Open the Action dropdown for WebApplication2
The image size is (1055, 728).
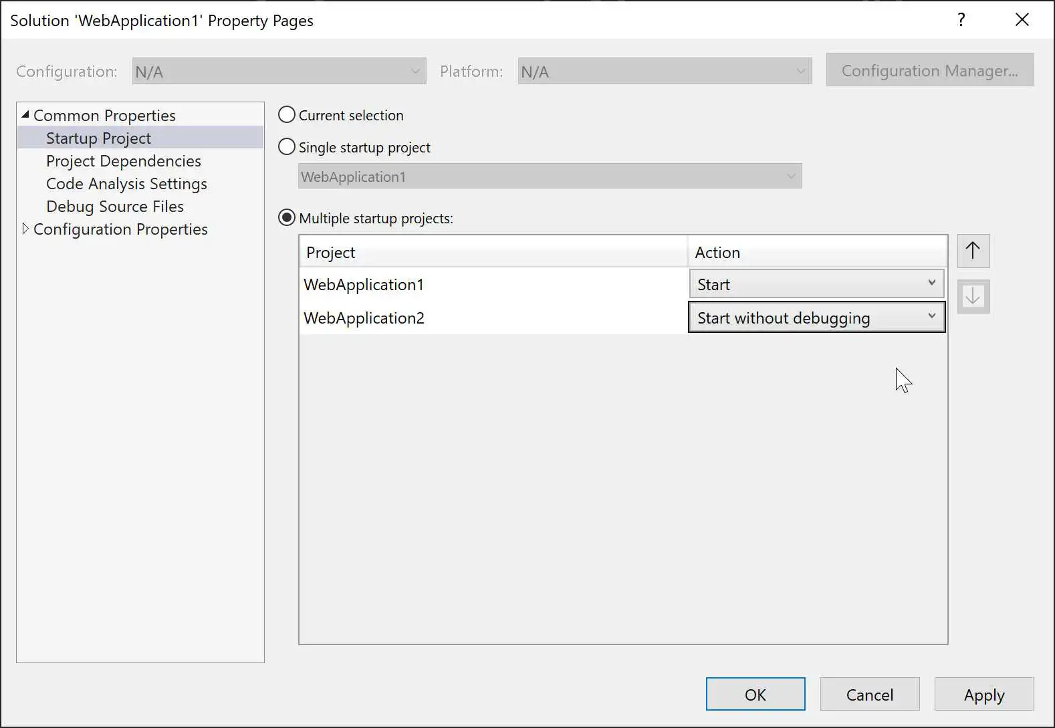[x=816, y=318]
